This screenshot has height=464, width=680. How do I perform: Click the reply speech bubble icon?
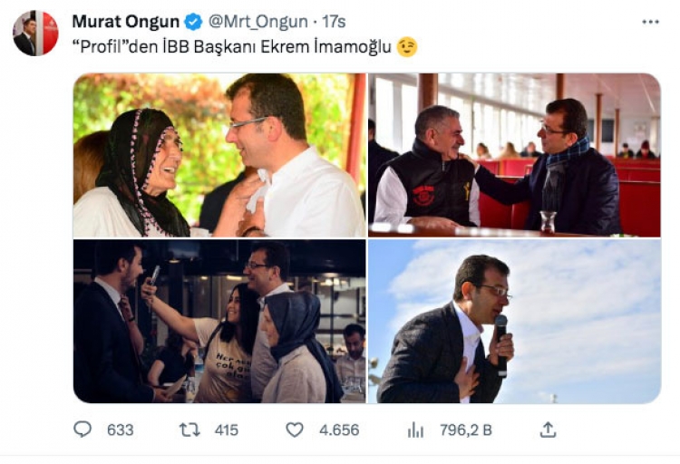click(83, 430)
